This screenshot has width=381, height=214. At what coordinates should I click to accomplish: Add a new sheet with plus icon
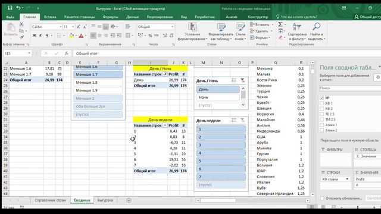[129, 200]
